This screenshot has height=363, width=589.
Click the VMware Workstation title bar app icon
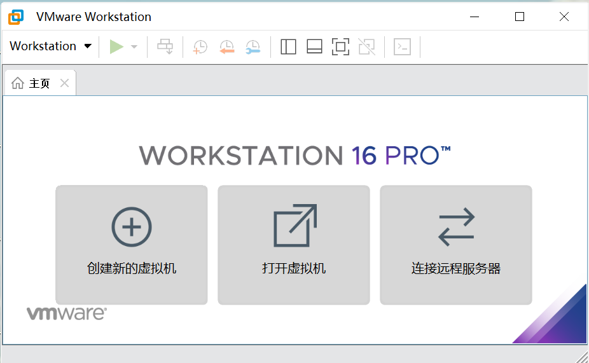[x=16, y=17]
